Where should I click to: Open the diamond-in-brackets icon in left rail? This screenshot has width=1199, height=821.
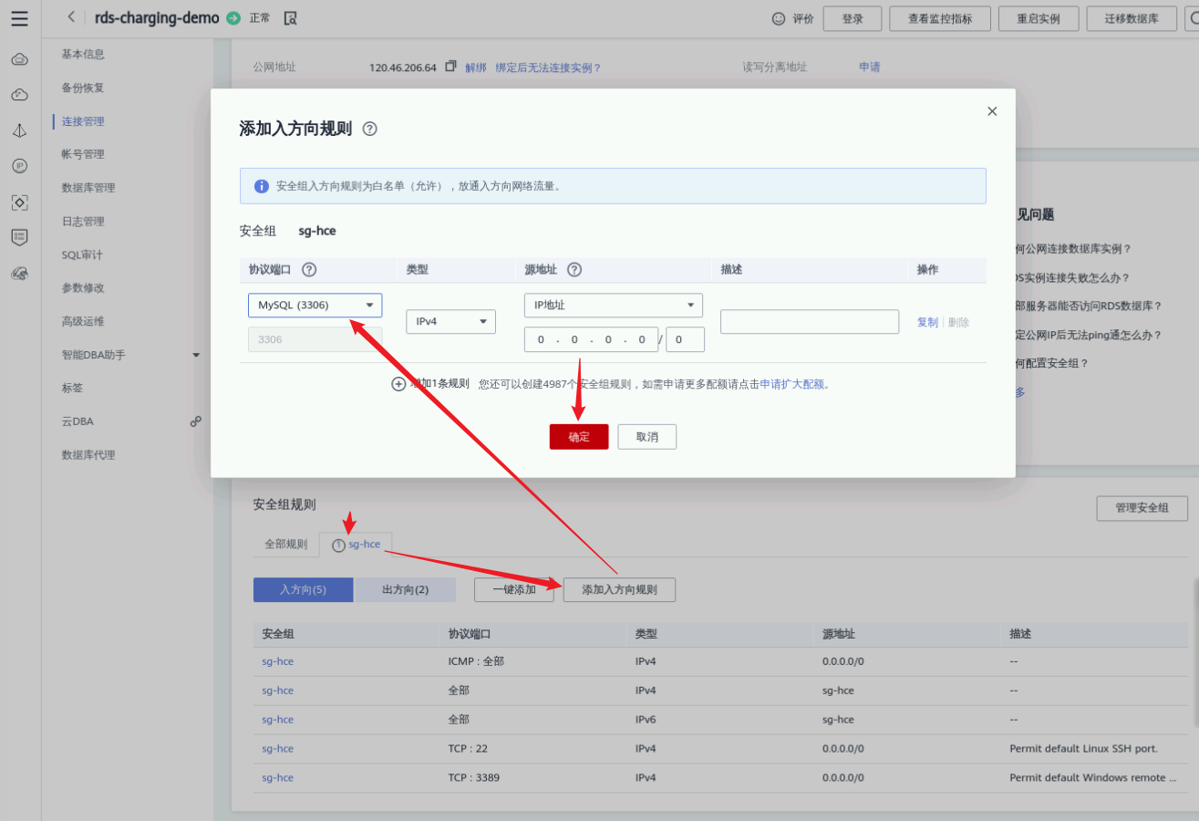tap(19, 202)
